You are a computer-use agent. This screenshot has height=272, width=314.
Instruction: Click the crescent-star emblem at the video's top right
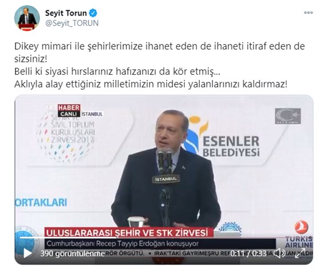(288, 116)
